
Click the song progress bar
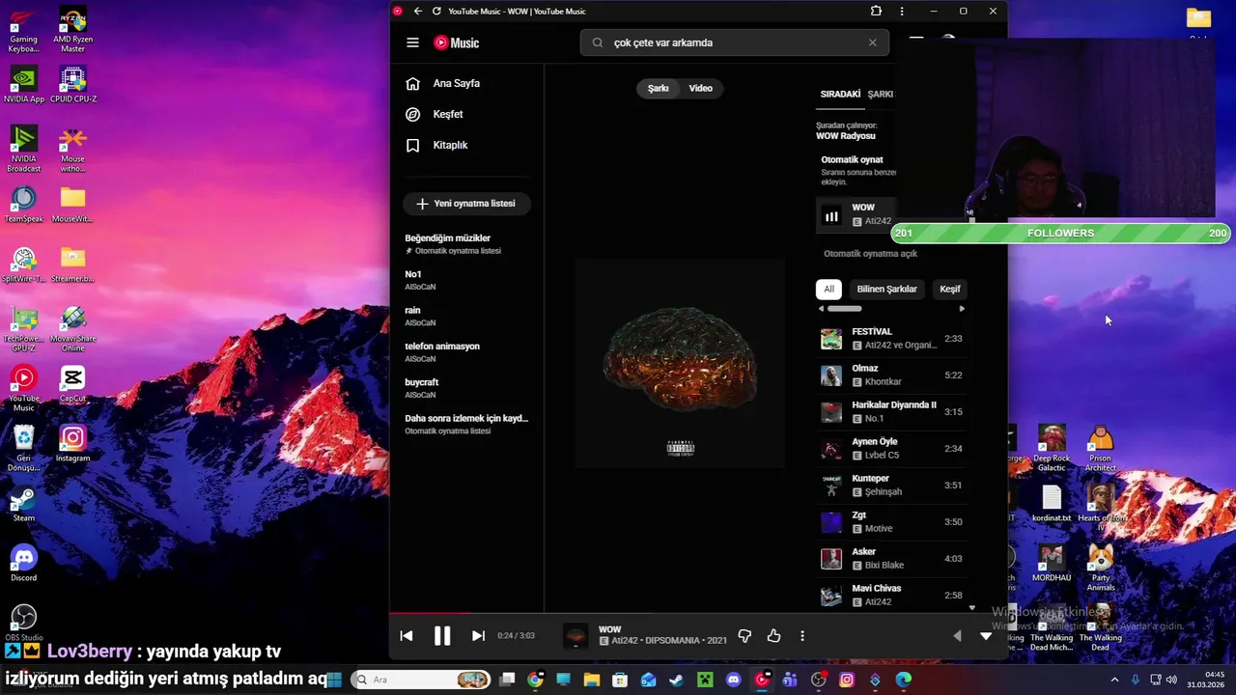click(x=698, y=612)
